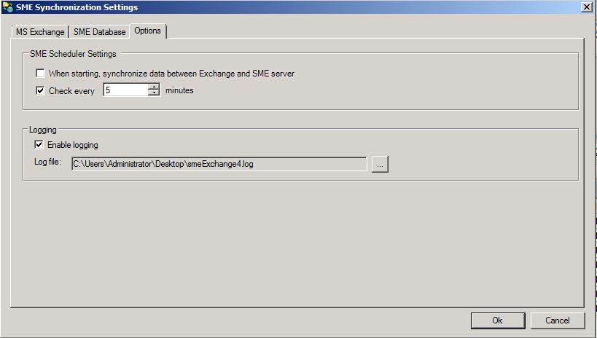The height and width of the screenshot is (338, 597).
Task: Increase minutes with spinner up arrow
Action: pos(154,87)
